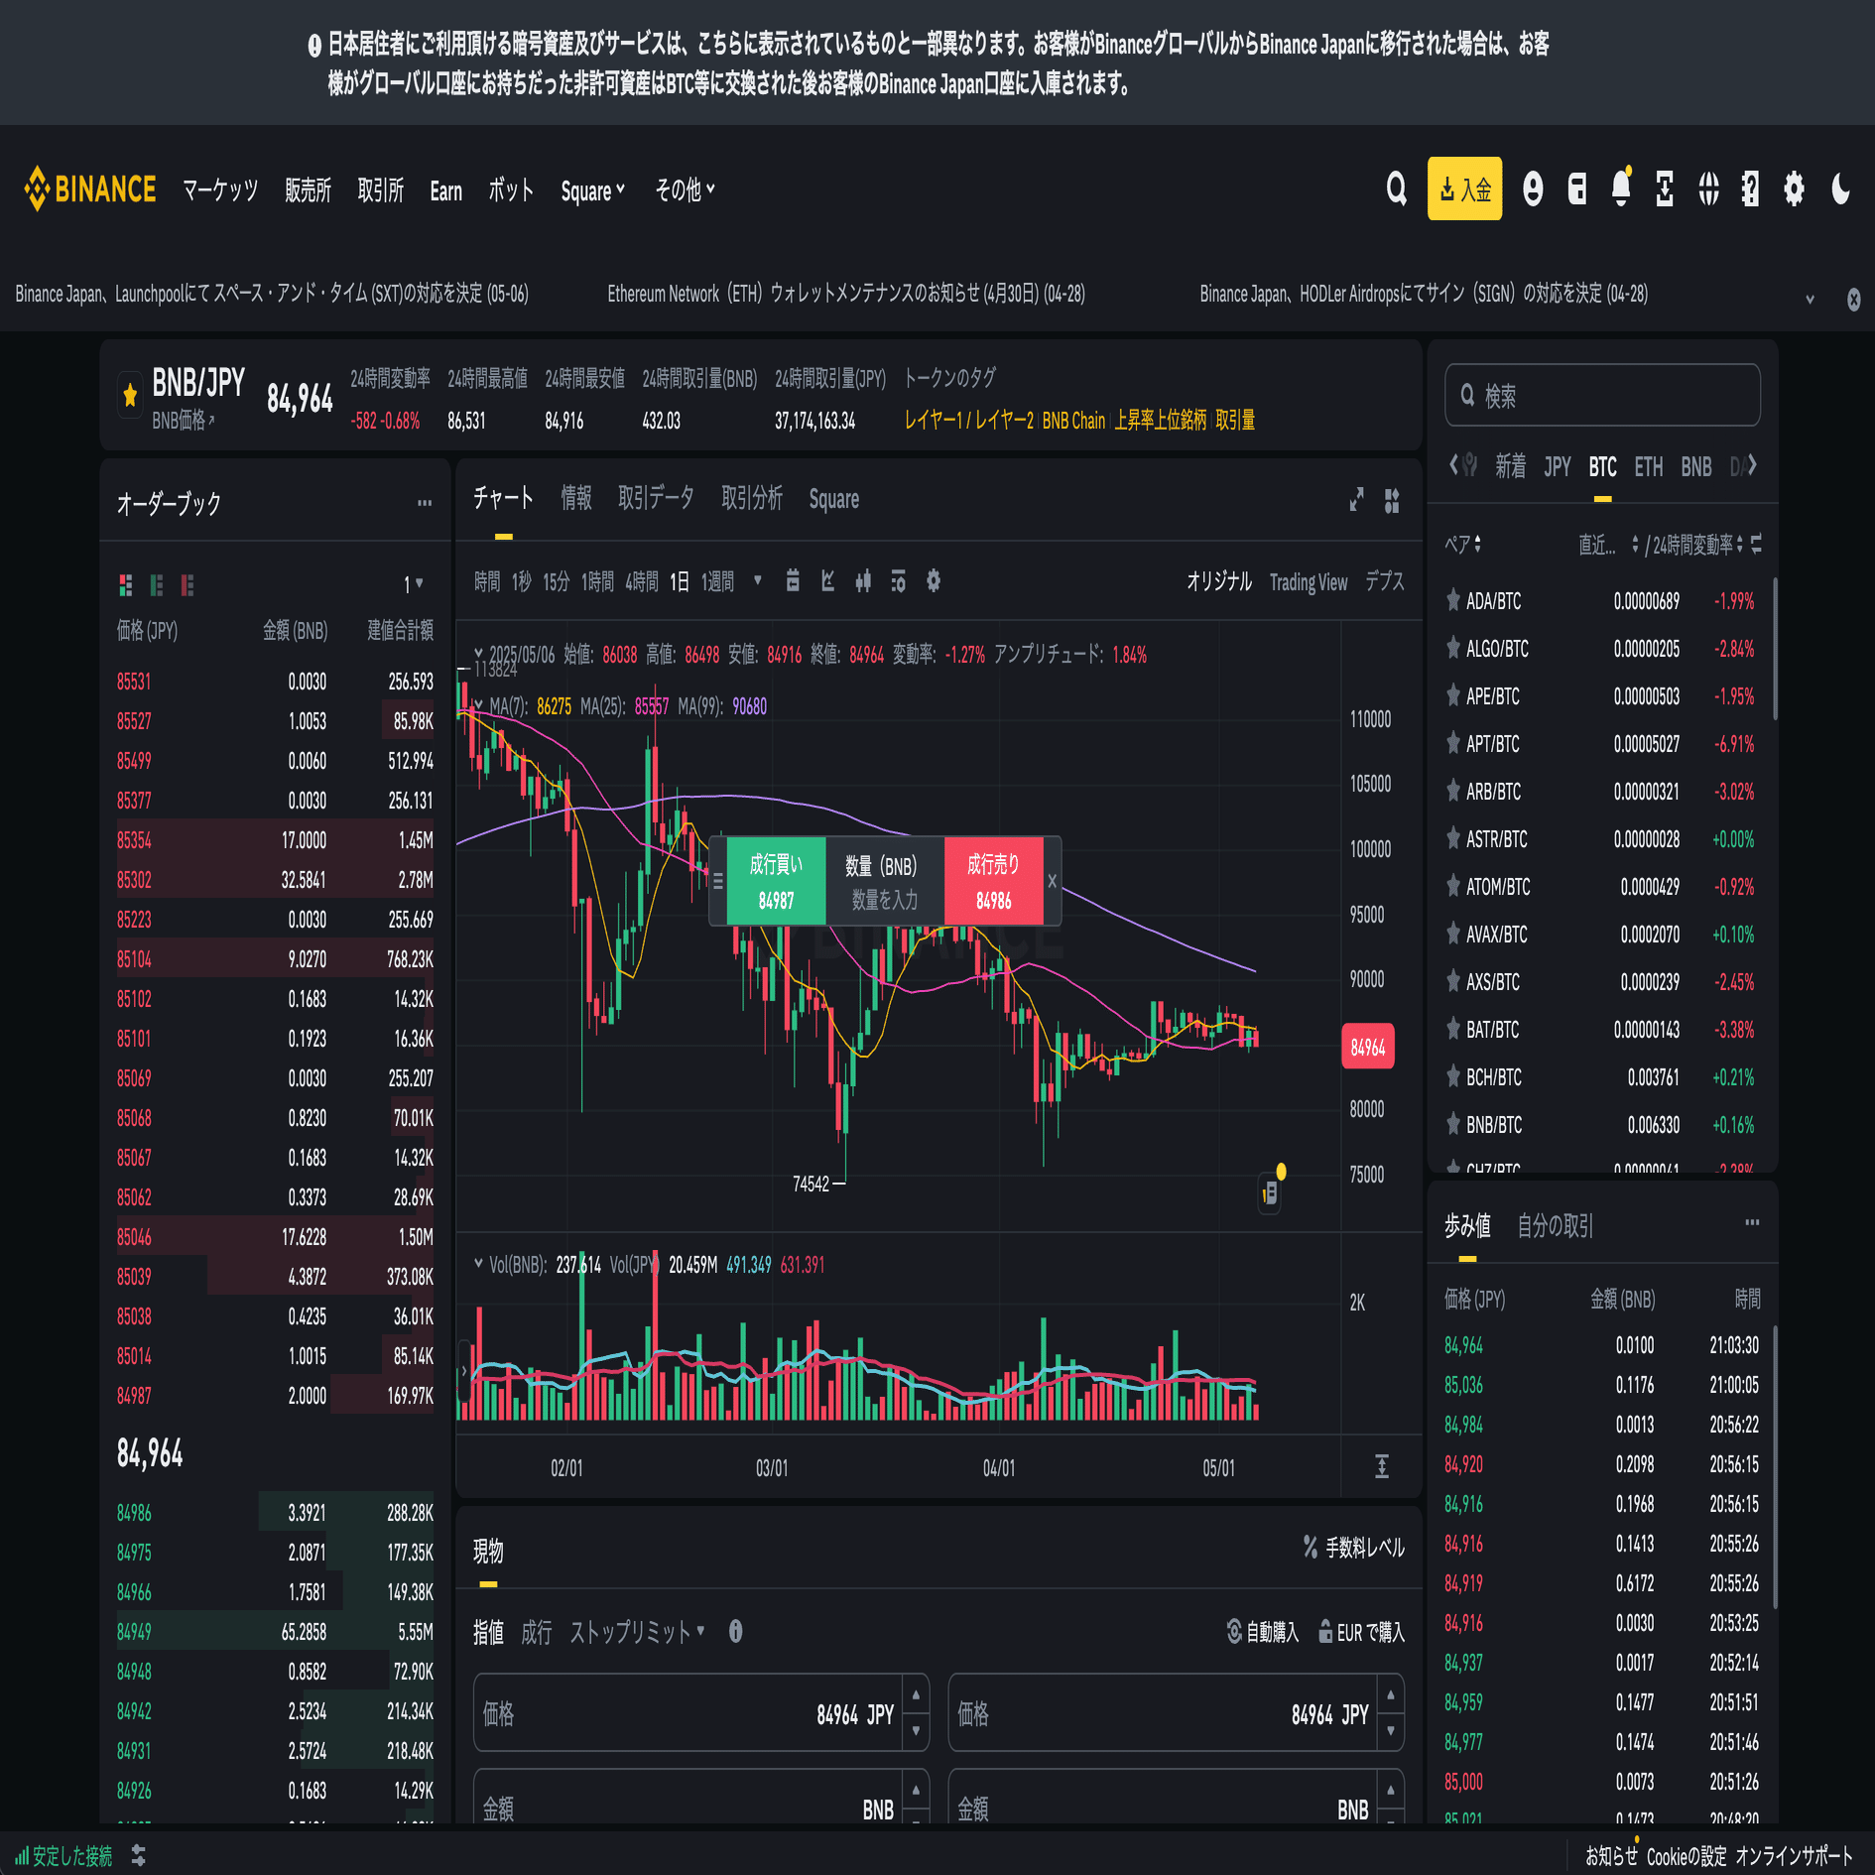Switch to dark/light theme moon icon
This screenshot has width=1875, height=1875.
(x=1840, y=188)
